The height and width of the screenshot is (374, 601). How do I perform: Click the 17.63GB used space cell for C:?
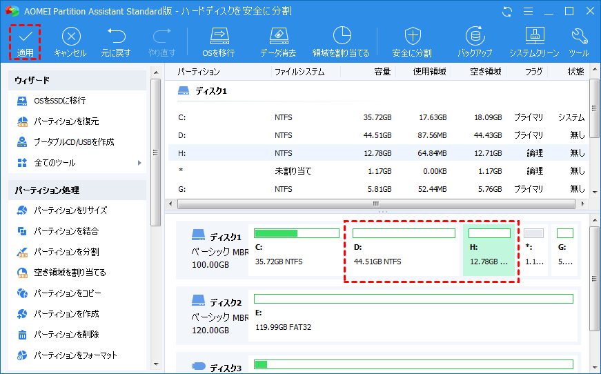pos(433,117)
